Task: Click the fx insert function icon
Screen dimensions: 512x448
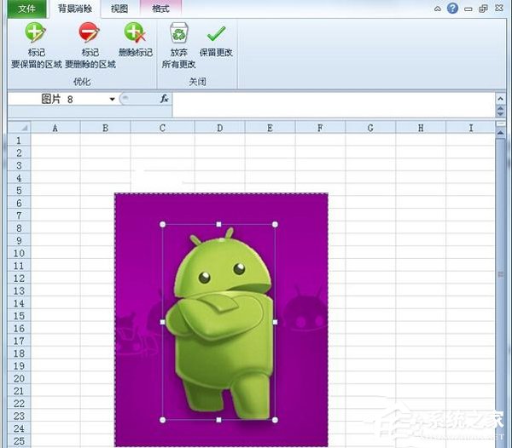Action: pos(164,99)
